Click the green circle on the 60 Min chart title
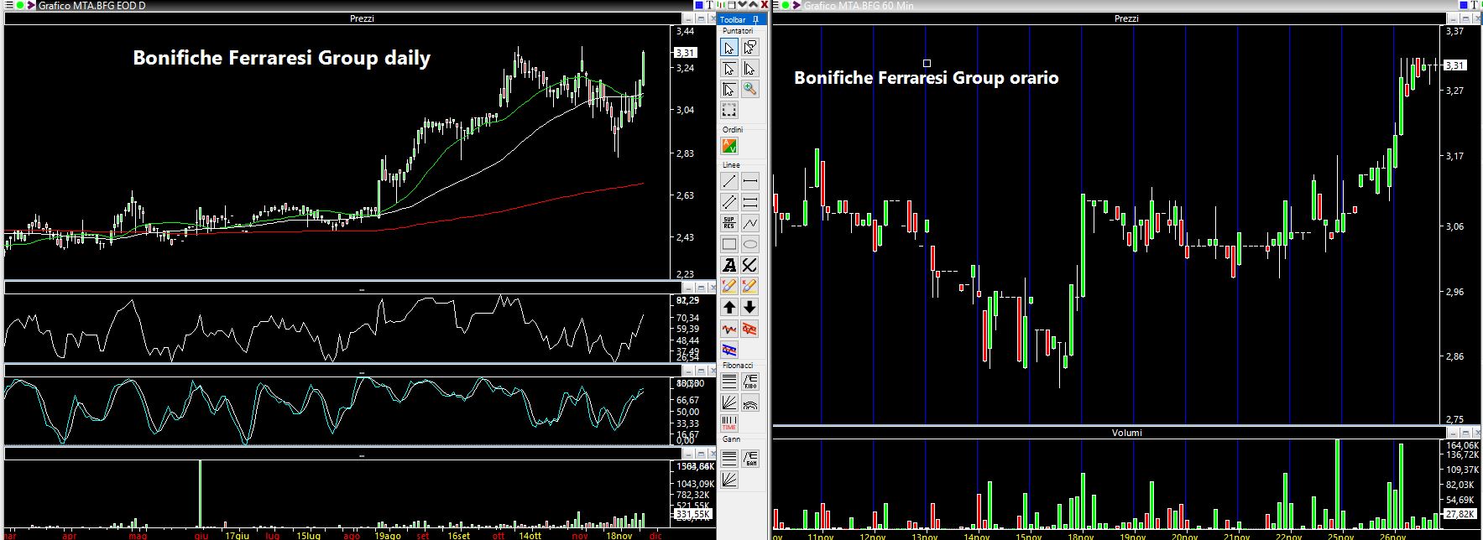1483x540 pixels. [784, 5]
